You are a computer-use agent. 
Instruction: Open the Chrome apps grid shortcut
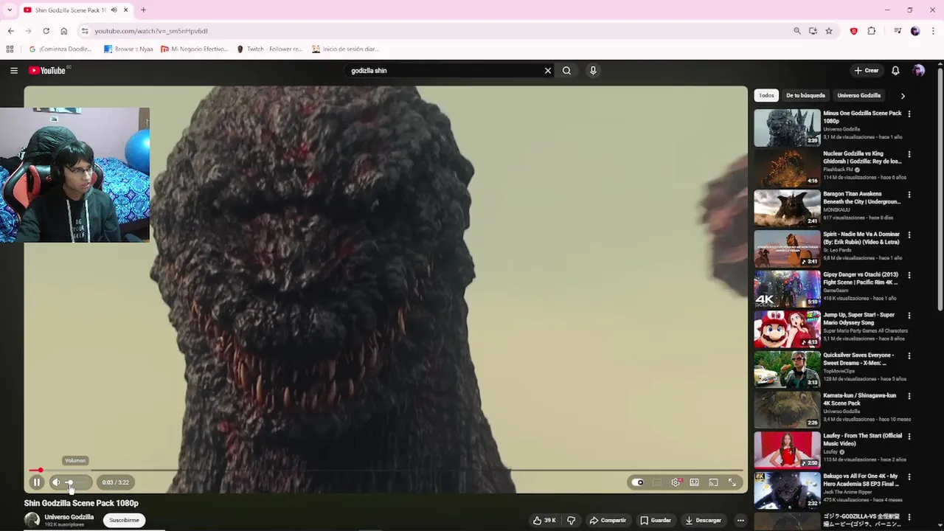pyautogui.click(x=10, y=49)
